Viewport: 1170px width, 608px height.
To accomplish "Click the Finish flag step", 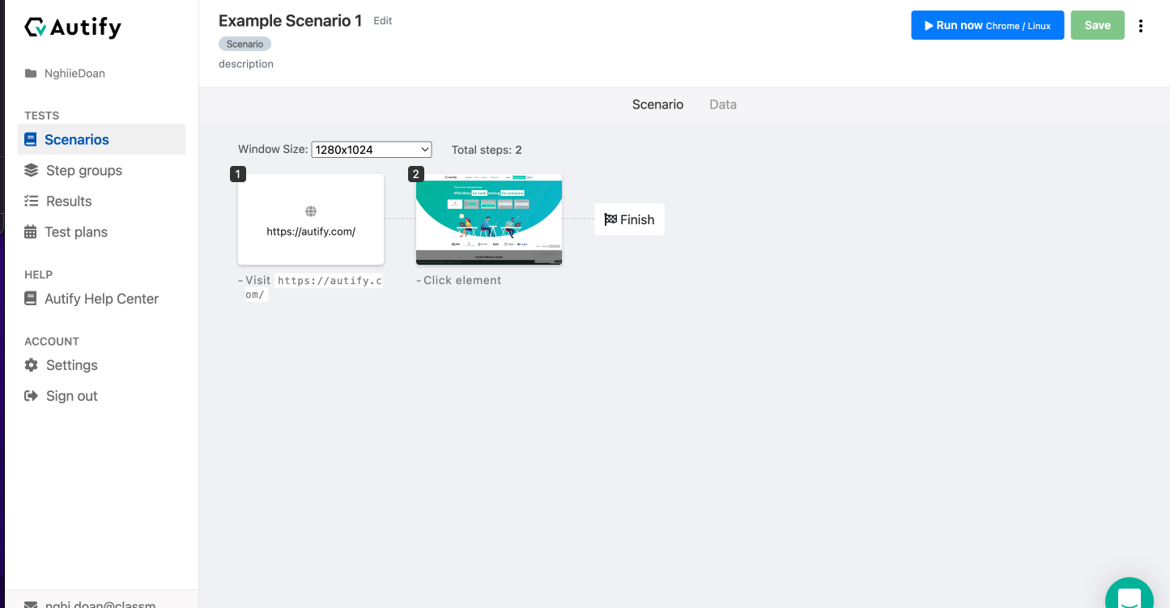I will point(629,219).
